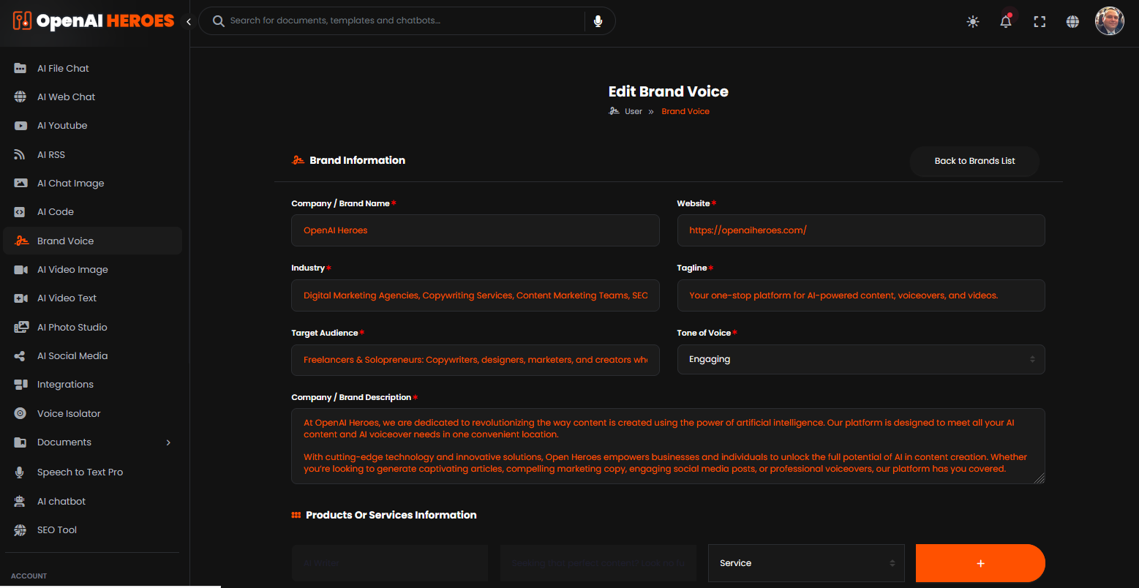Click the AI Chat Image icon

20,183
